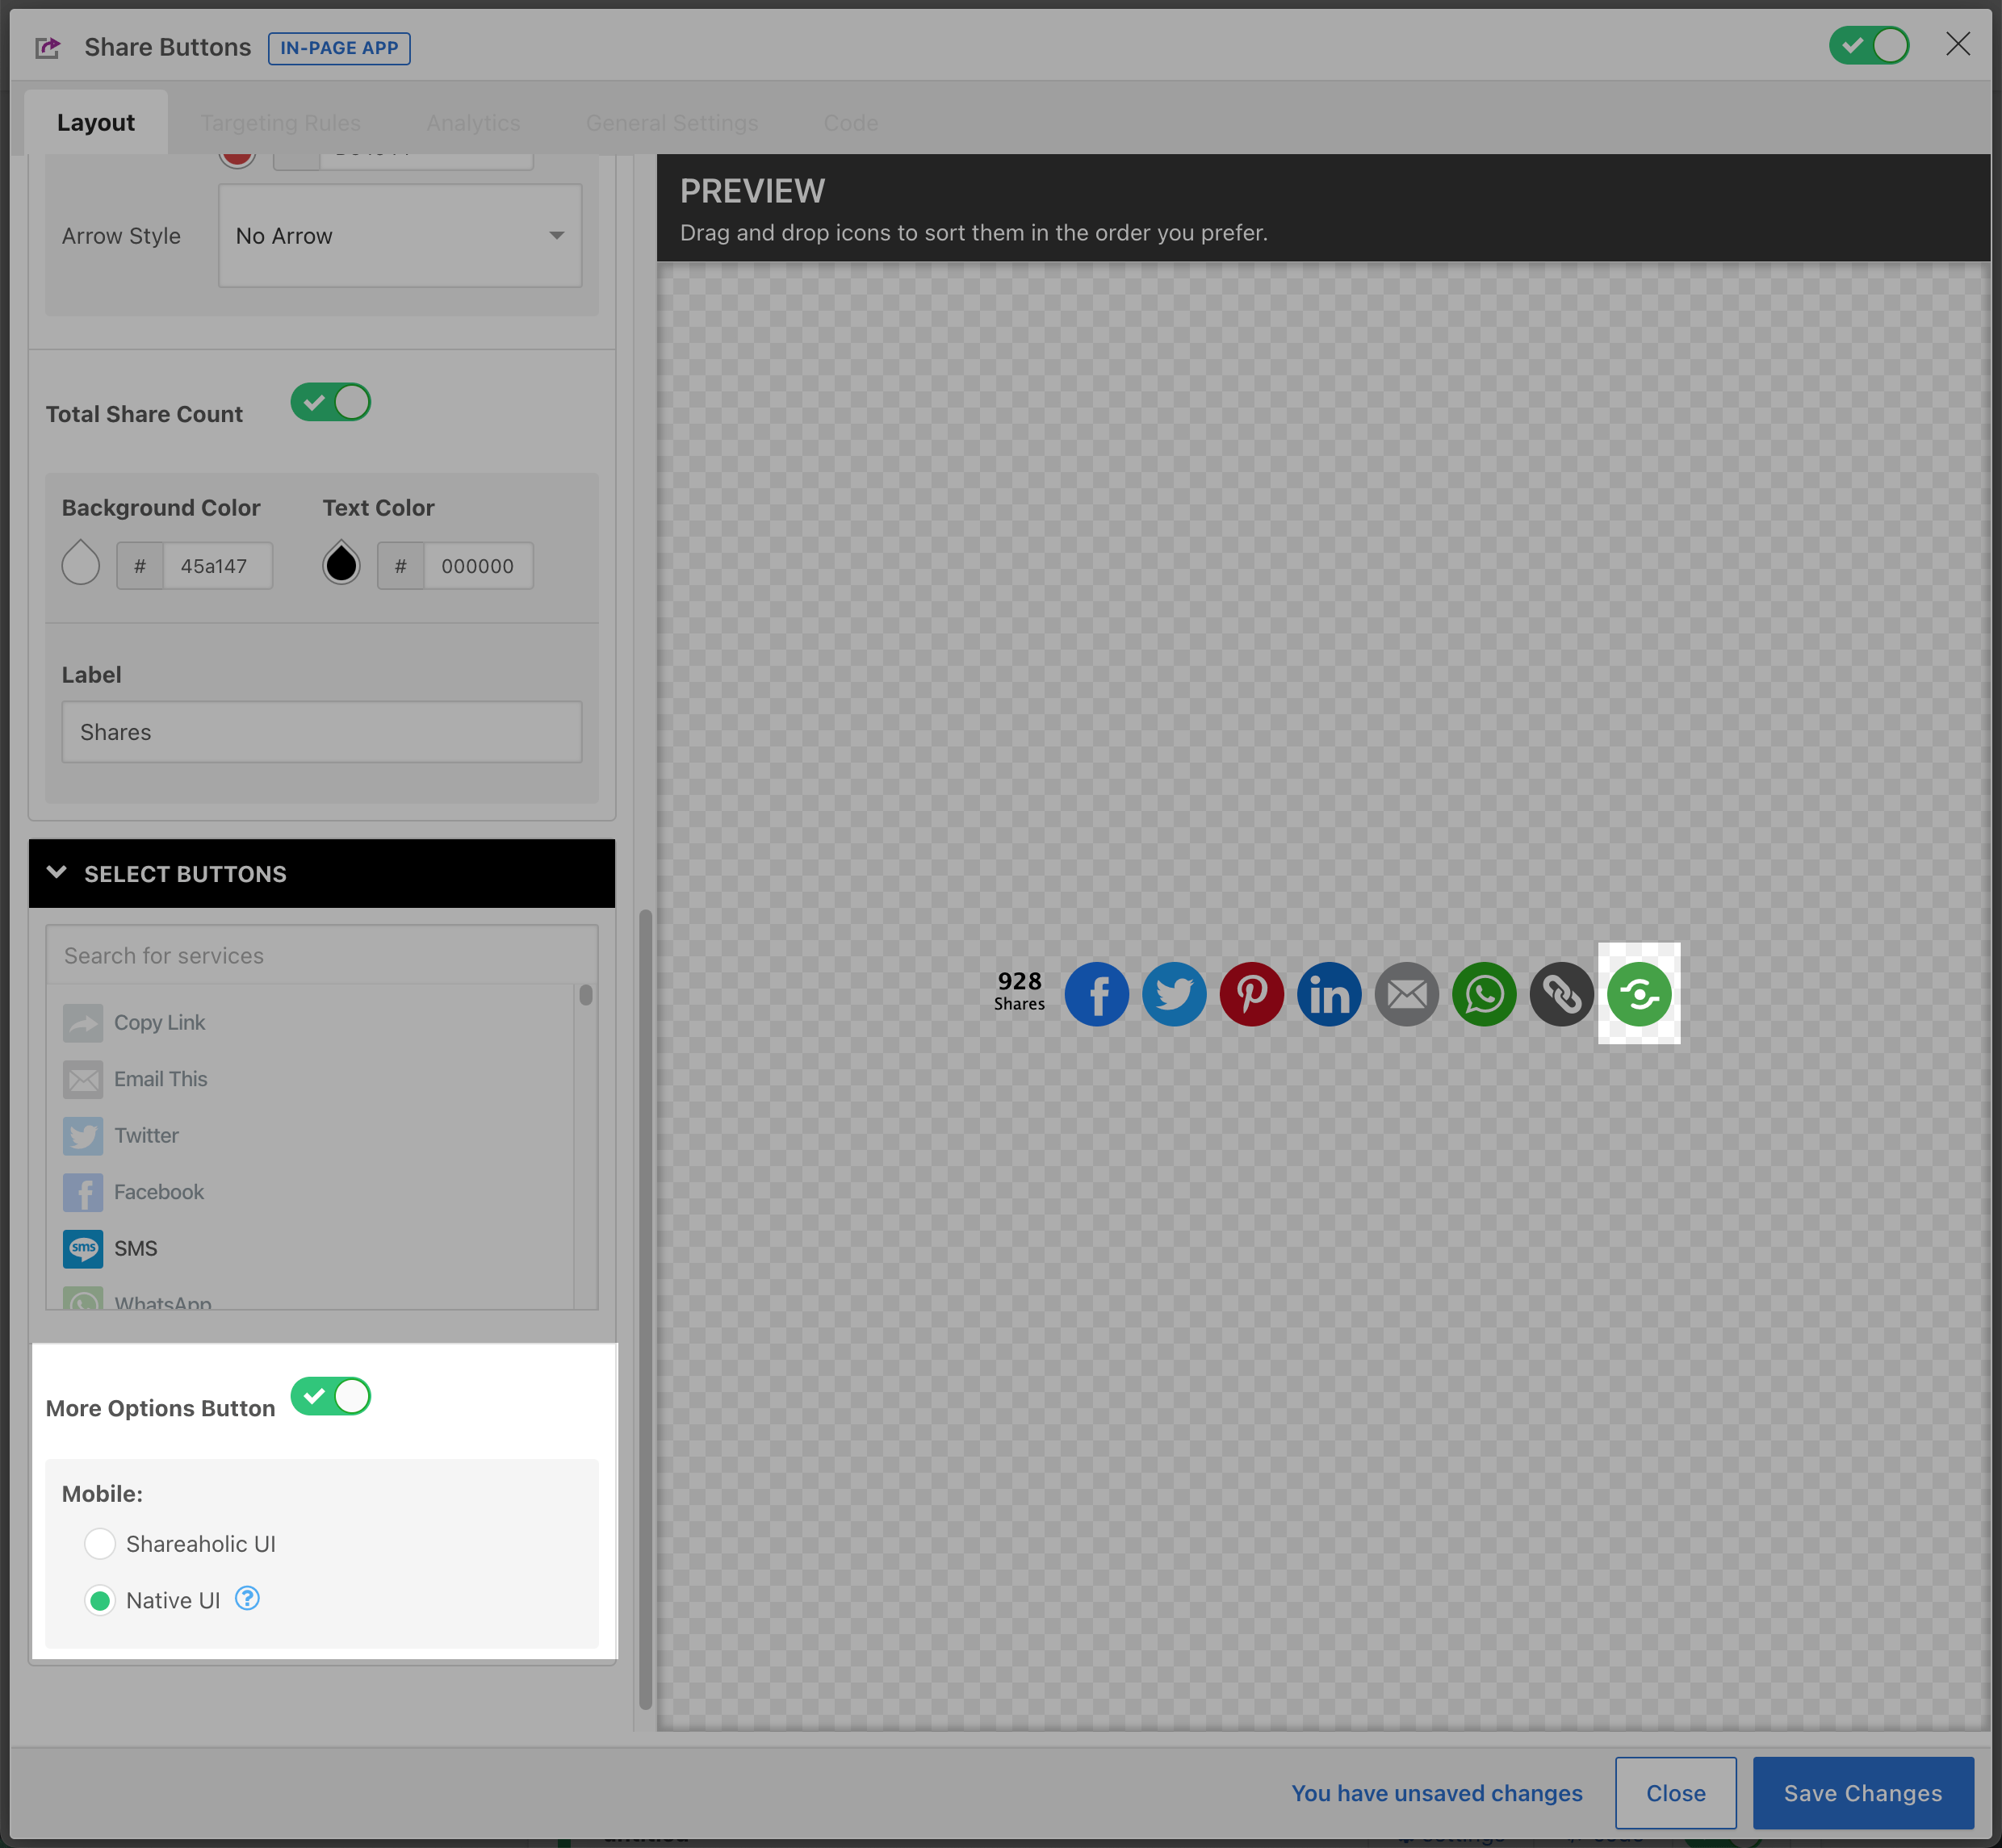Viewport: 2002px width, 1848px height.
Task: Toggle the Total Share Count switch
Action: [x=331, y=403]
